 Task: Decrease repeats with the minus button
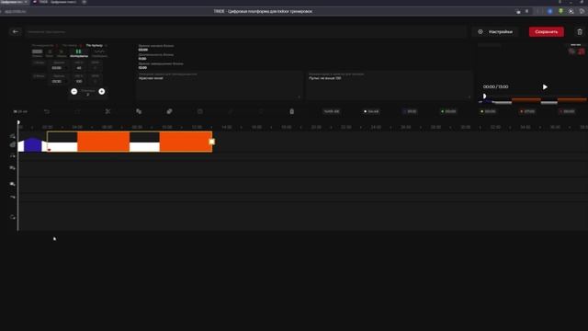(x=74, y=92)
